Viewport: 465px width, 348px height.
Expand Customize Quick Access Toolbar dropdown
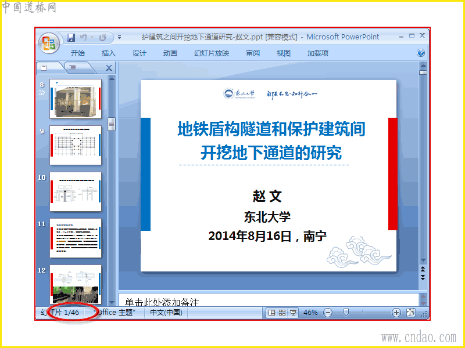coord(119,37)
